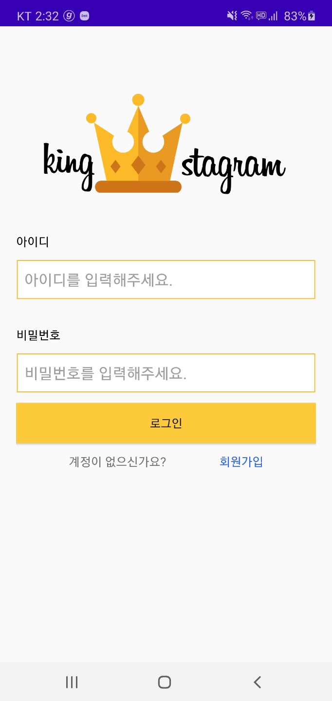The height and width of the screenshot is (701, 332).
Task: Select the 아이디 input field
Action: (x=166, y=279)
